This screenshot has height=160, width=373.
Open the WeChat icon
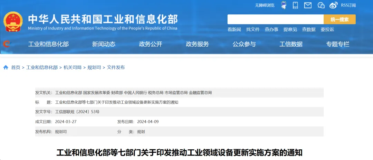pyautogui.click(x=321, y=5)
